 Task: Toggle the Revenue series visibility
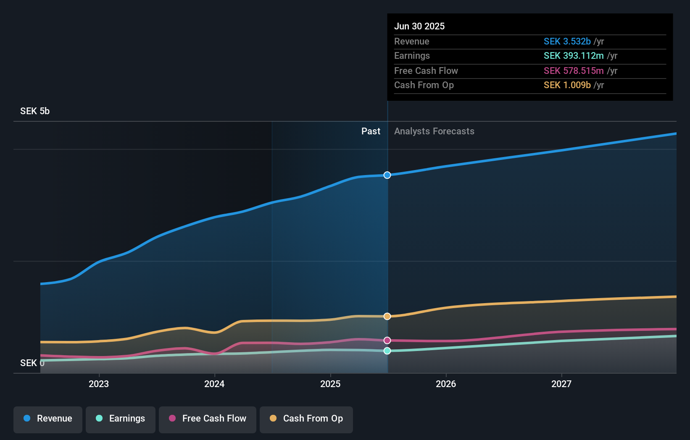click(x=47, y=419)
